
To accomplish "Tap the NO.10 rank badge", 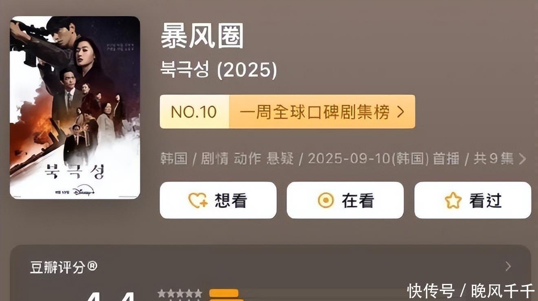I will tap(194, 112).
